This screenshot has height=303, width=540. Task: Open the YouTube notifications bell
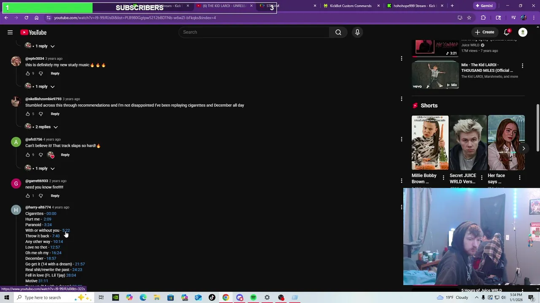pos(507,32)
